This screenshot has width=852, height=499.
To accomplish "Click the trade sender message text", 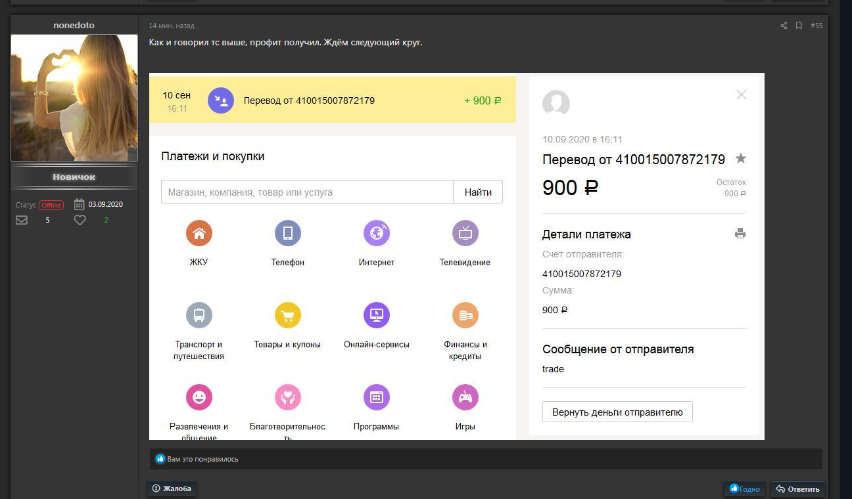I will coord(553,369).
